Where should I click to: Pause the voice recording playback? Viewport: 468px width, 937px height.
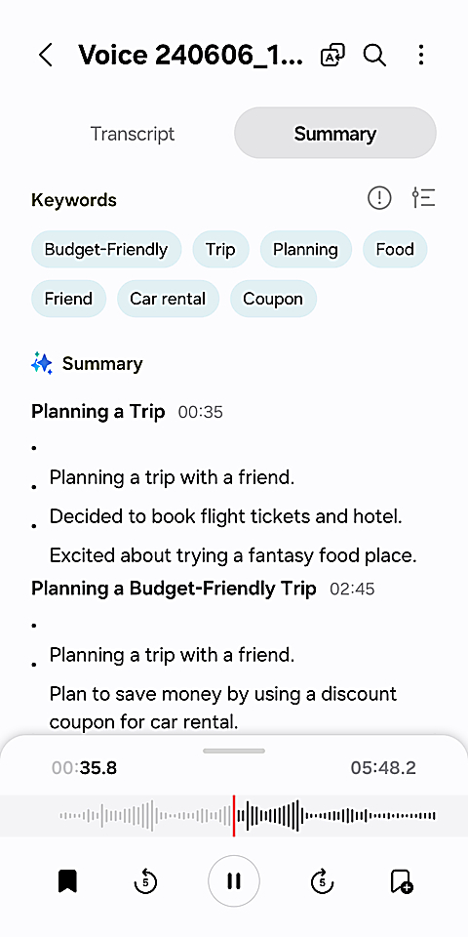234,881
